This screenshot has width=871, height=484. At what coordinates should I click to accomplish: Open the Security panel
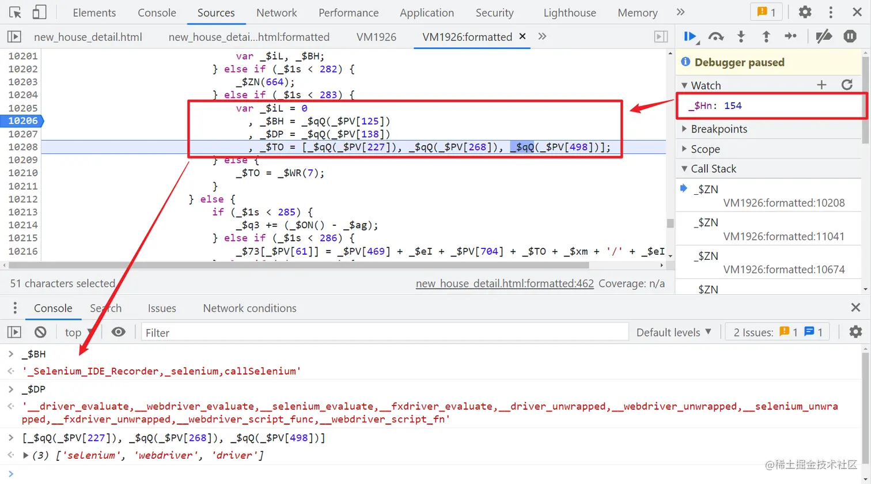tap(494, 13)
